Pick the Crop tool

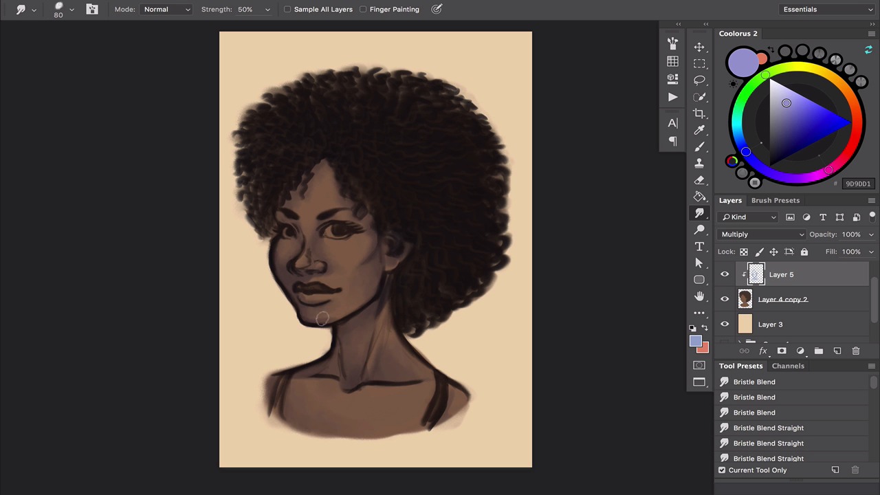(699, 113)
